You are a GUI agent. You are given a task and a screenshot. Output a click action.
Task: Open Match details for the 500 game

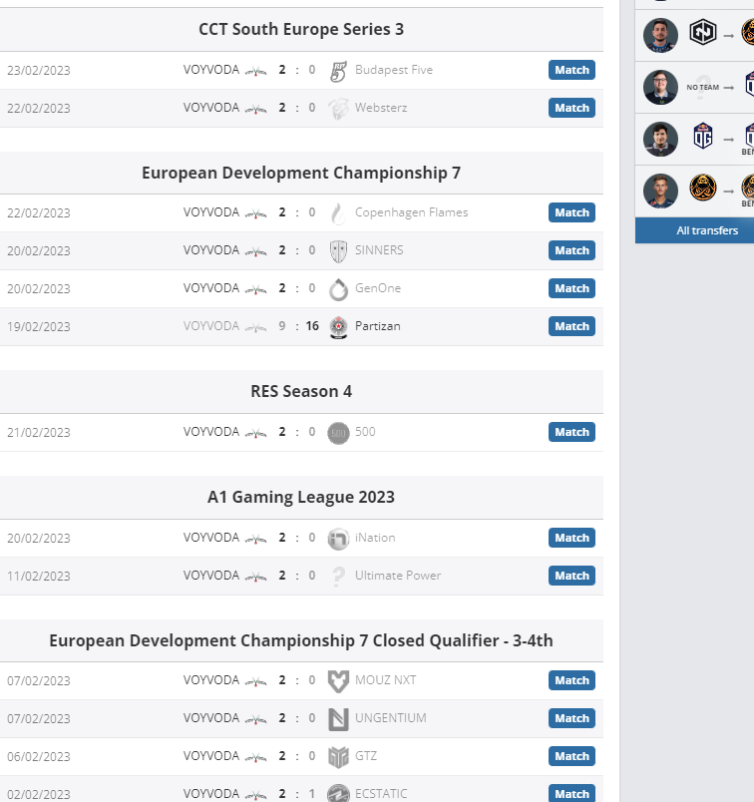click(x=571, y=432)
